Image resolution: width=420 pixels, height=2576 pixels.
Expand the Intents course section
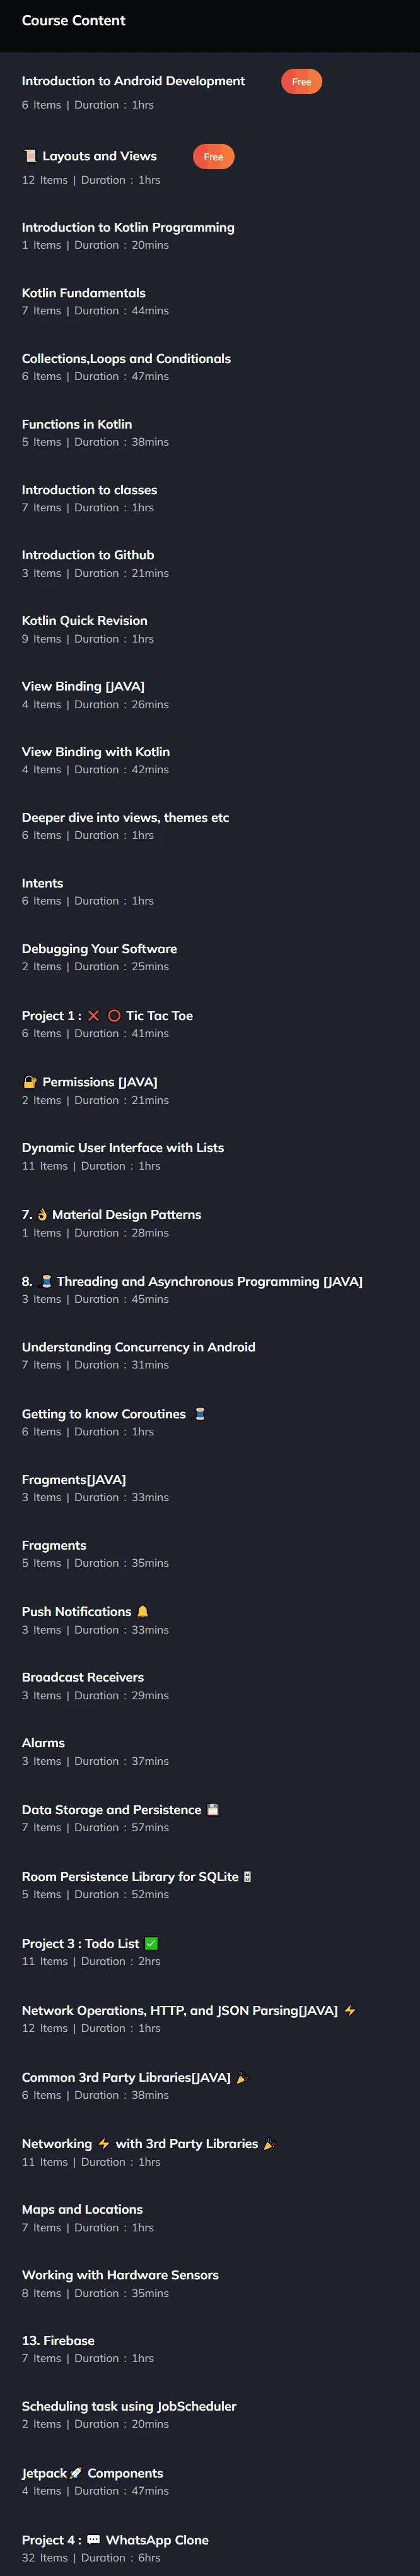[210, 891]
